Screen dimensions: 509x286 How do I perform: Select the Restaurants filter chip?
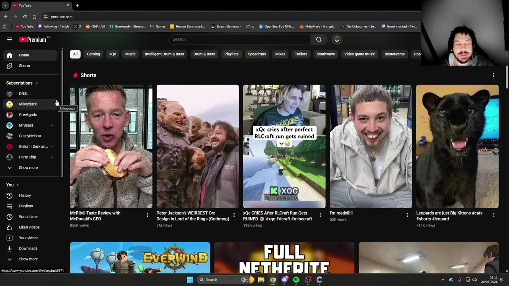(x=394, y=54)
